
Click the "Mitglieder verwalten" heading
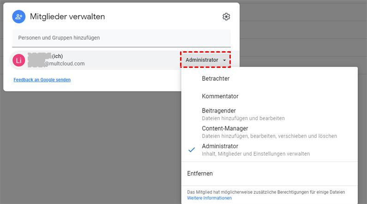pyautogui.click(x=67, y=17)
